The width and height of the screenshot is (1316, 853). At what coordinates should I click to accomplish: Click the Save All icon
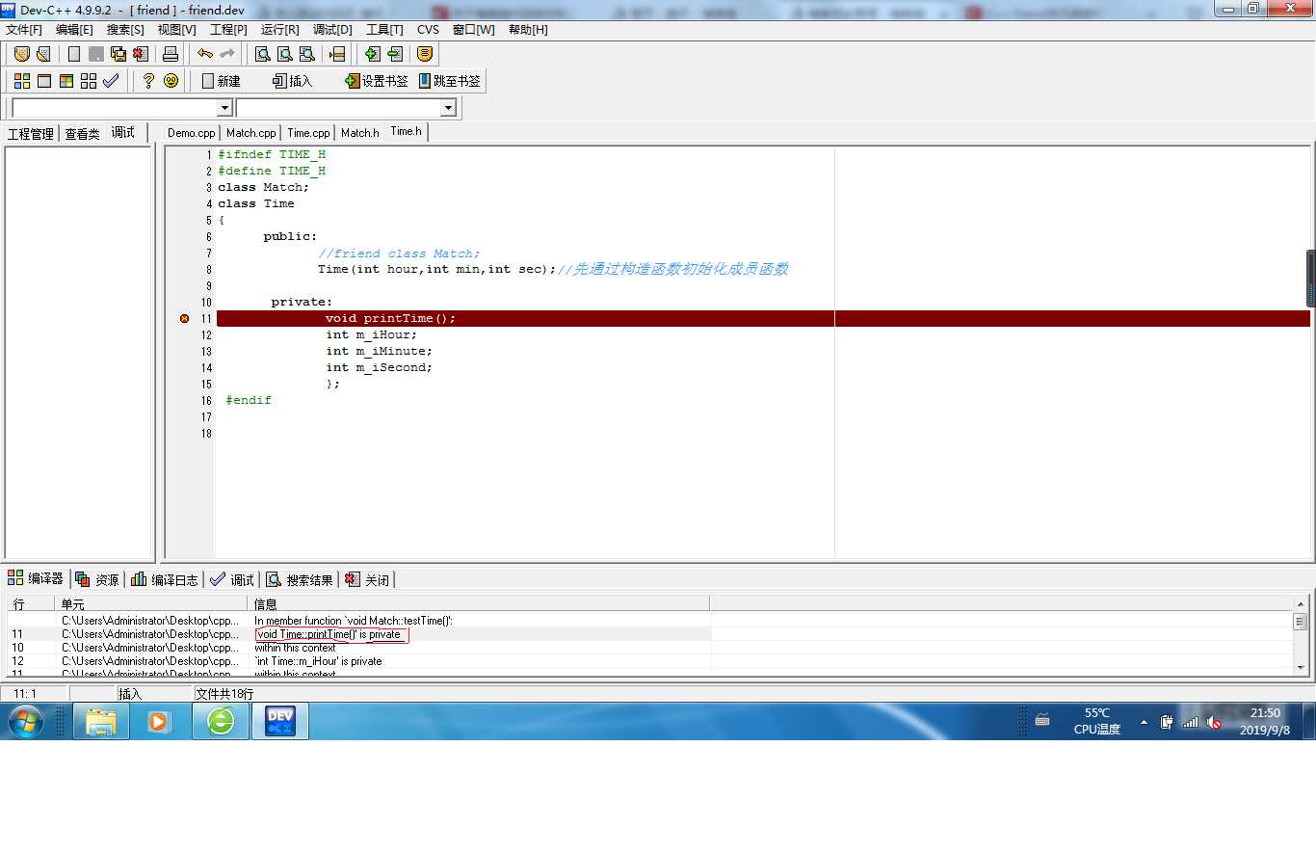click(118, 54)
